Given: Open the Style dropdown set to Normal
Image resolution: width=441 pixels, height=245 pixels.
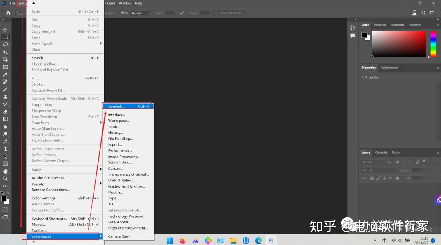Looking at the screenshot, I should (x=140, y=13).
